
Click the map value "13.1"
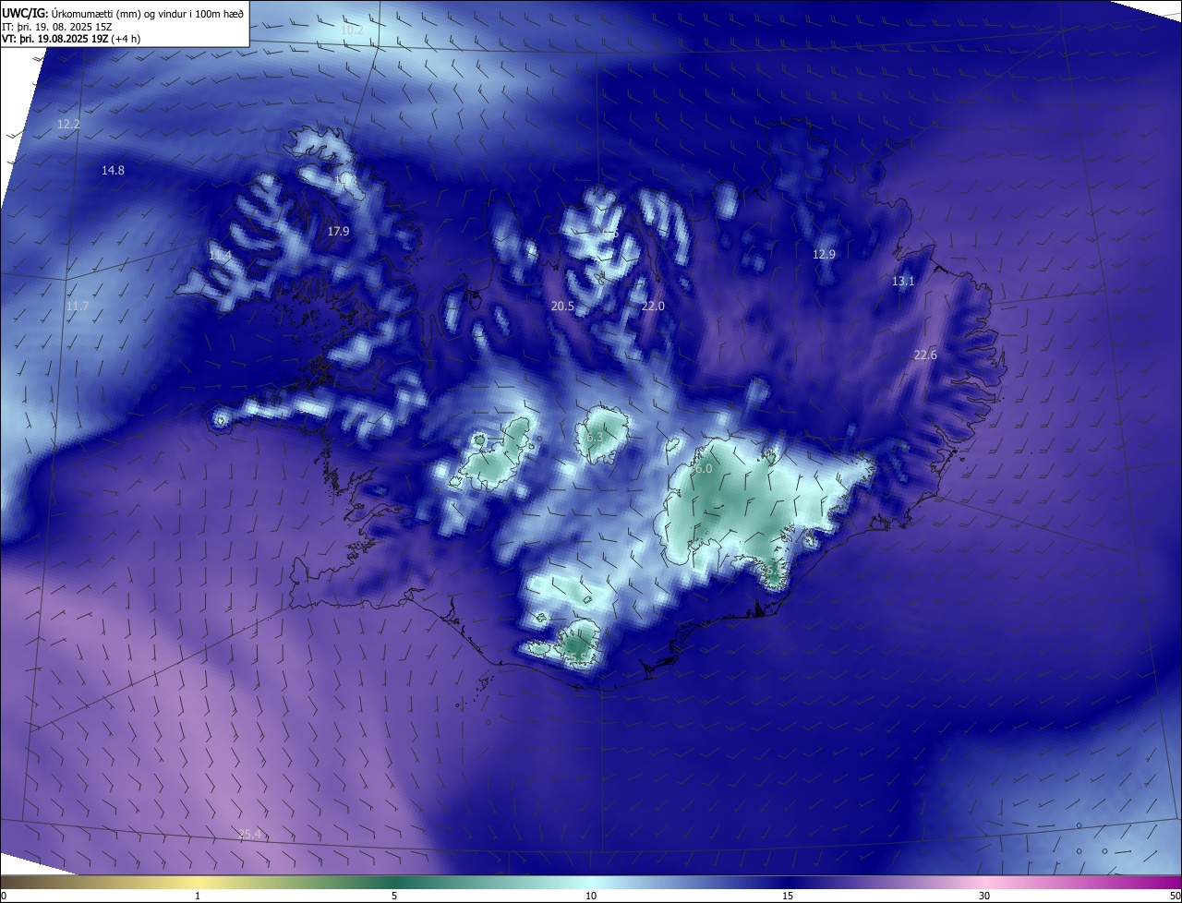tap(903, 281)
